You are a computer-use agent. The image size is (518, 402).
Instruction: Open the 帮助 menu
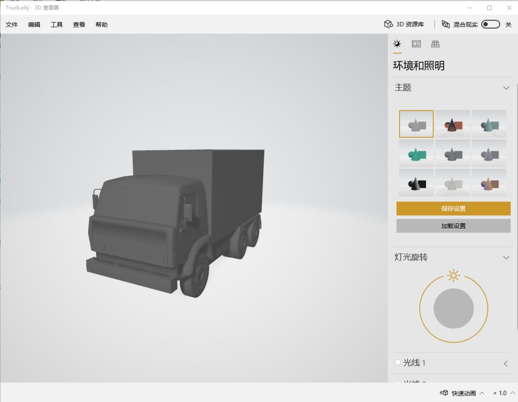(x=101, y=24)
